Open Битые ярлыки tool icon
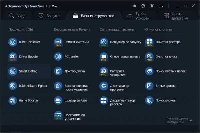Viewport: 200px width, 133px height. pos(149,86)
